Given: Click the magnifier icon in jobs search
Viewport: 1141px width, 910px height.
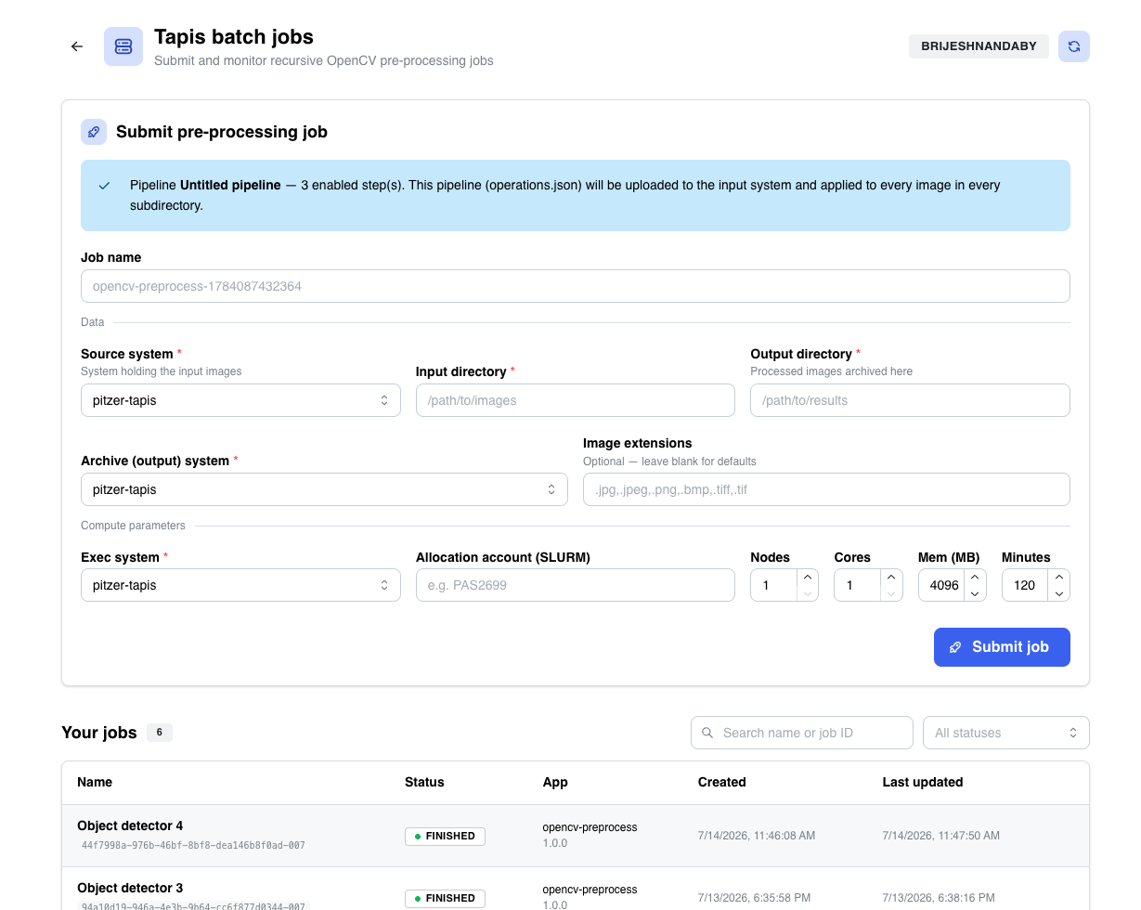Looking at the screenshot, I should pos(707,733).
